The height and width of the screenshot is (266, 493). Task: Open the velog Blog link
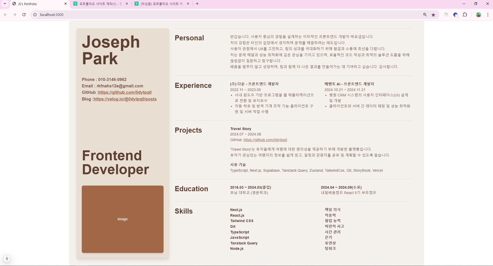click(x=125, y=99)
